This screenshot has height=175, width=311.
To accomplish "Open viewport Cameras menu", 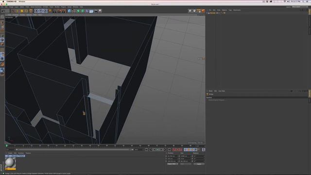I will pyautogui.click(x=16, y=15).
